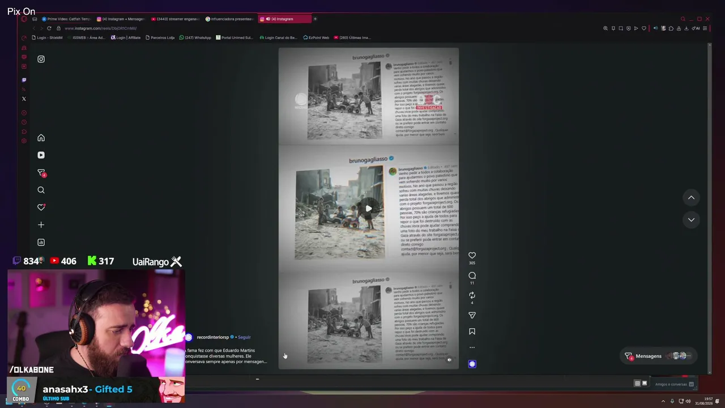Viewport: 725px width, 408px height.
Task: Select the active (4) Instagram tab
Action: click(284, 19)
